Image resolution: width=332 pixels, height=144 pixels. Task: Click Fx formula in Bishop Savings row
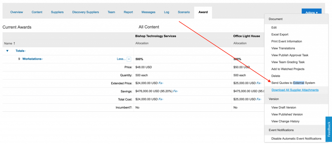175,91
